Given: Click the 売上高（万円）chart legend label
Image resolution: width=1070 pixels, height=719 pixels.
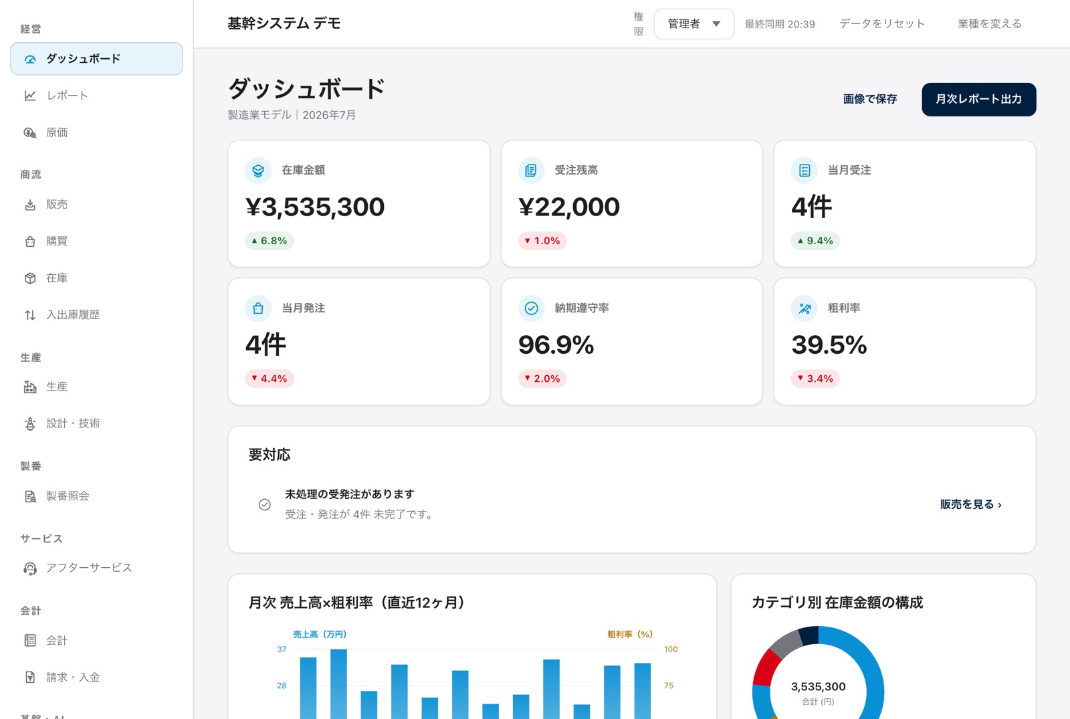Looking at the screenshot, I should tap(320, 634).
